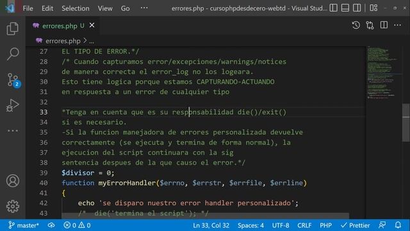Click the VS Code logo icon
The image size is (410, 231).
pyautogui.click(x=10, y=8)
